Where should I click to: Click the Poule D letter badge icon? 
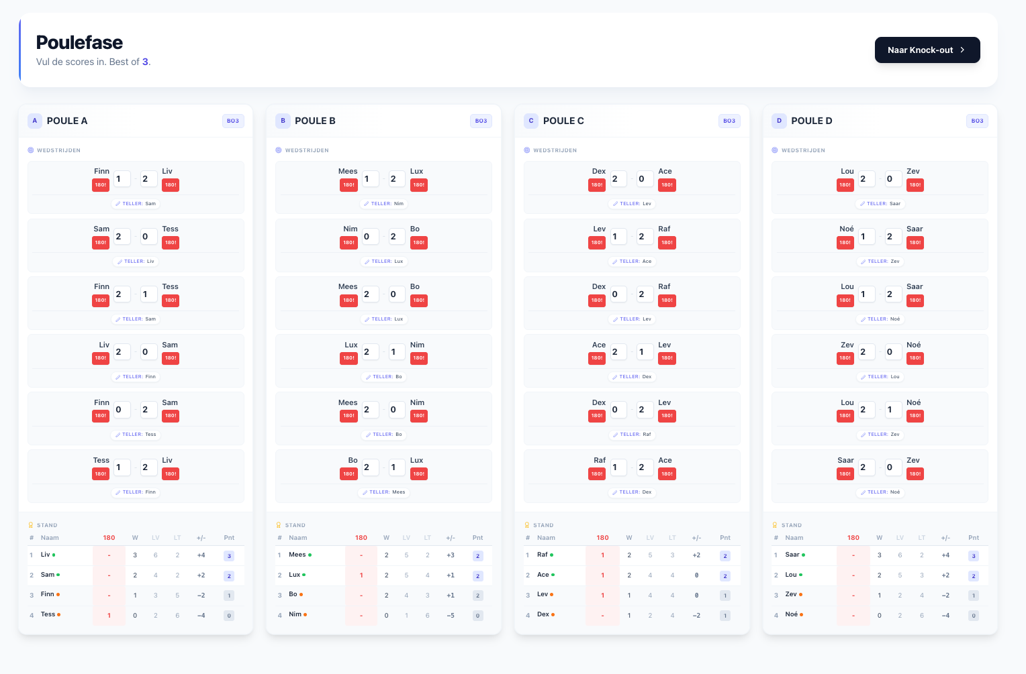779,121
